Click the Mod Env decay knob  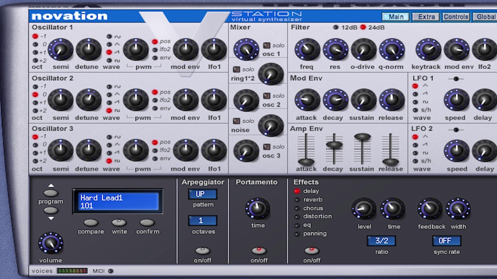335,100
